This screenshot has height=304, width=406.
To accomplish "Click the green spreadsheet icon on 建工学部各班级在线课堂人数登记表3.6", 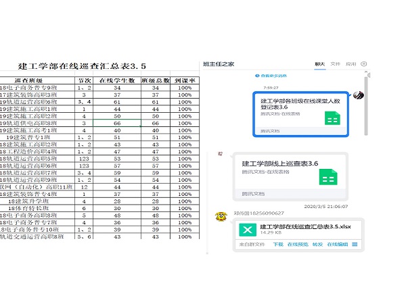I will click(x=331, y=119).
